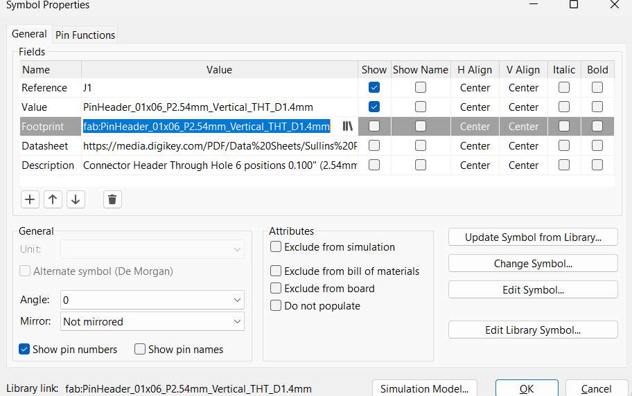Check Do not populate option
The height and width of the screenshot is (396, 632).
click(x=276, y=305)
